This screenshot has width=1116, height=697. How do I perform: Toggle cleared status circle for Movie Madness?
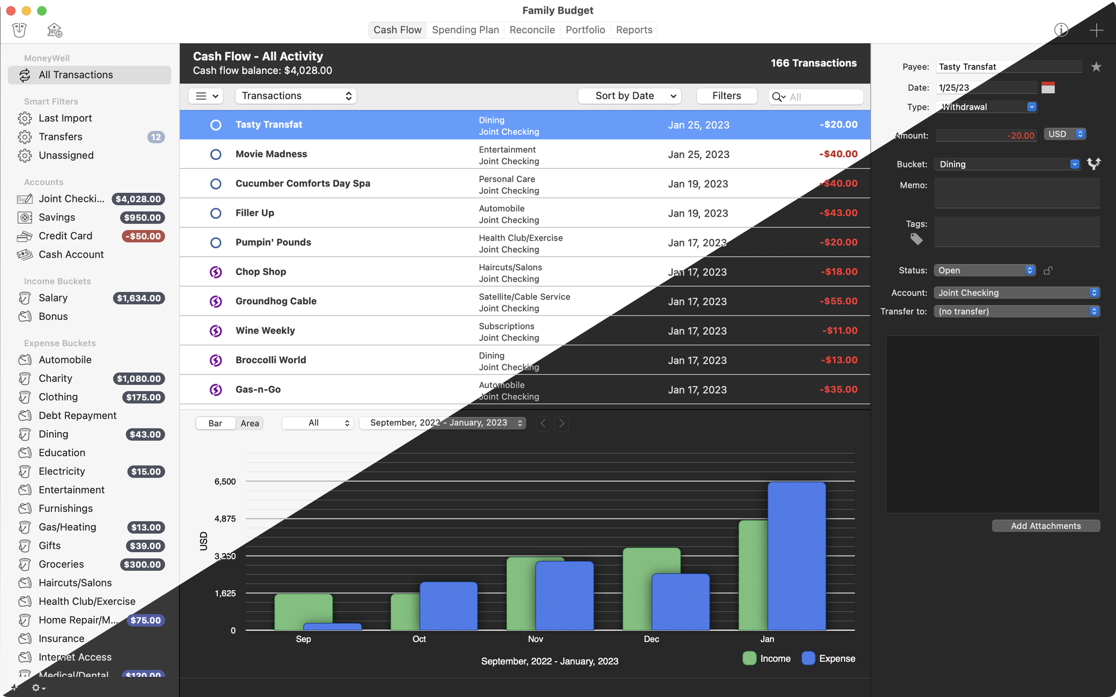click(216, 154)
